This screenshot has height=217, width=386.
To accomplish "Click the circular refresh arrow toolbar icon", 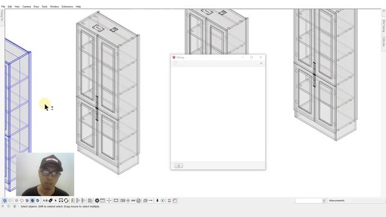I will tap(66, 201).
